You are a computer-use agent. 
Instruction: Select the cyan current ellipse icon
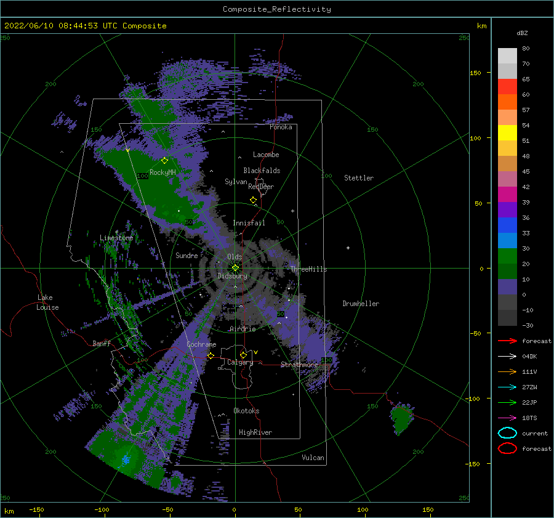(x=507, y=433)
